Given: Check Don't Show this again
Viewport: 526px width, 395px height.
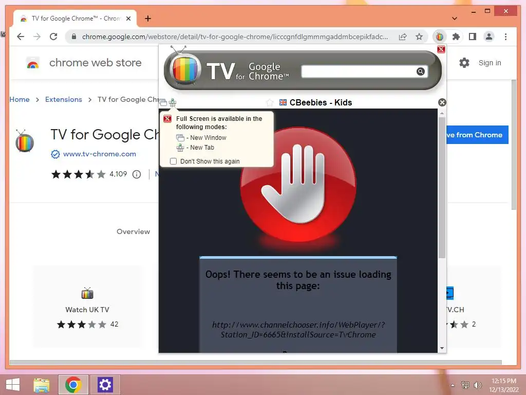Looking at the screenshot, I should point(174,161).
